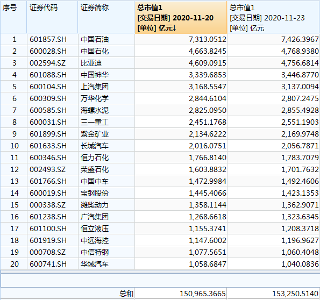Click the horizontal scrollbar below the table
The image size is (320, 300).
160,272
